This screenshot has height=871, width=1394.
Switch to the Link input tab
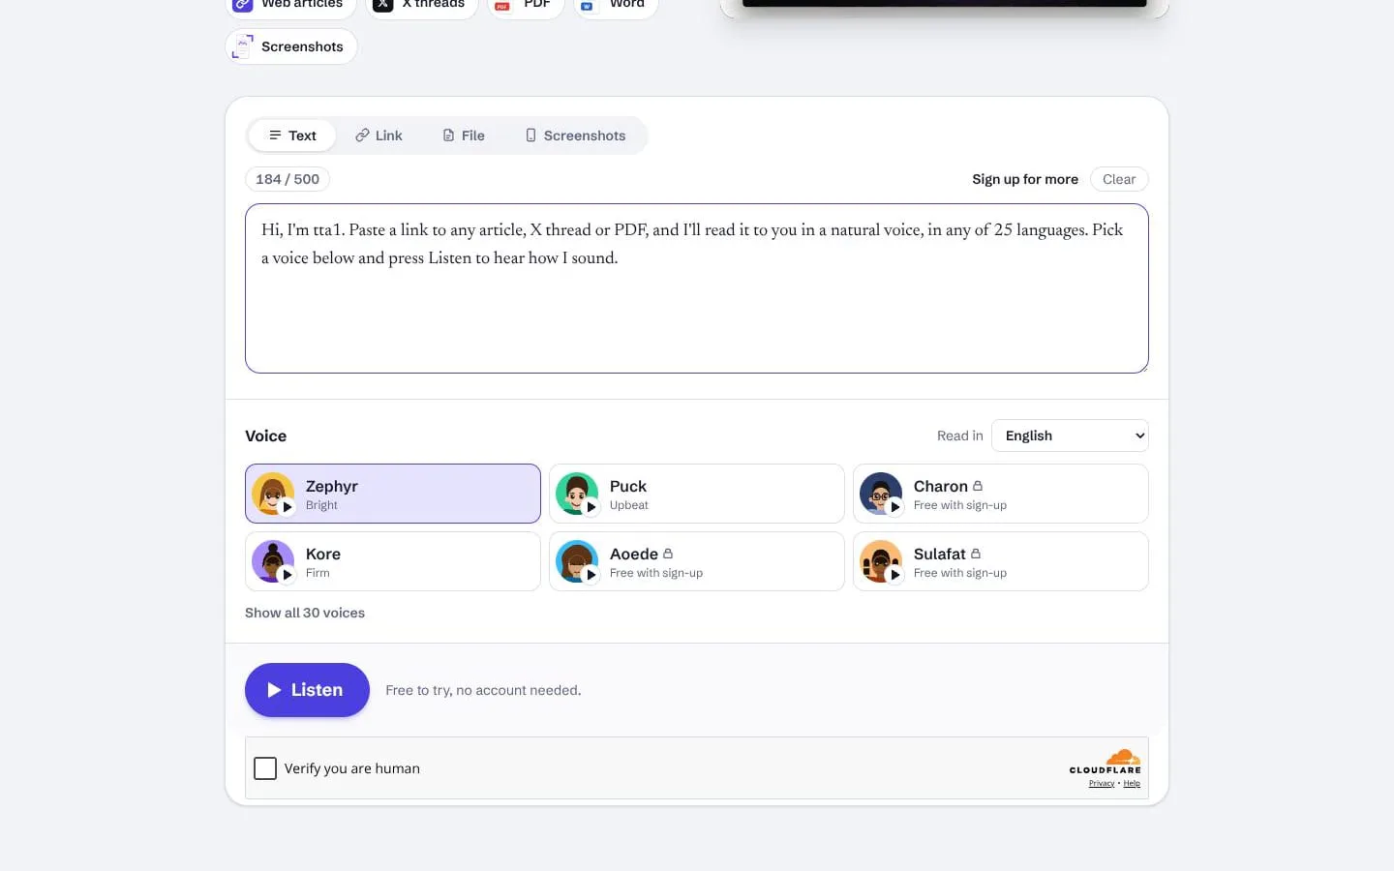click(379, 135)
